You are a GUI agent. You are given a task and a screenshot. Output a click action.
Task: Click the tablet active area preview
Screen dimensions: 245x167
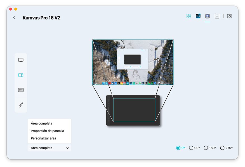[134, 110]
